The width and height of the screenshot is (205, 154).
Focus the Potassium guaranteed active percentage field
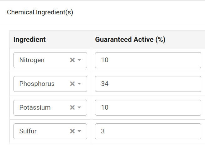point(148,107)
